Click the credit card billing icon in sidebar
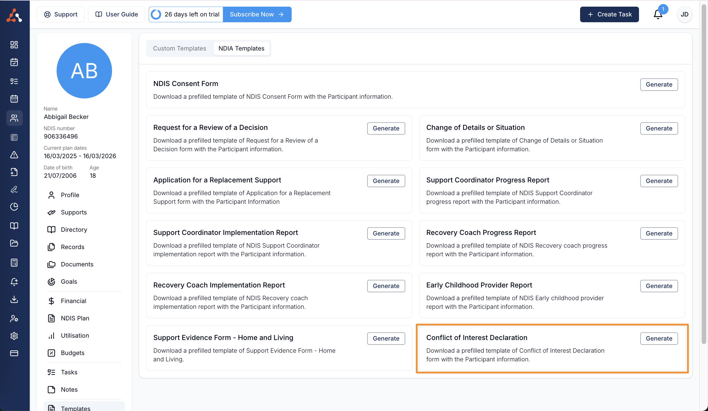Image resolution: width=708 pixels, height=411 pixels. point(14,353)
